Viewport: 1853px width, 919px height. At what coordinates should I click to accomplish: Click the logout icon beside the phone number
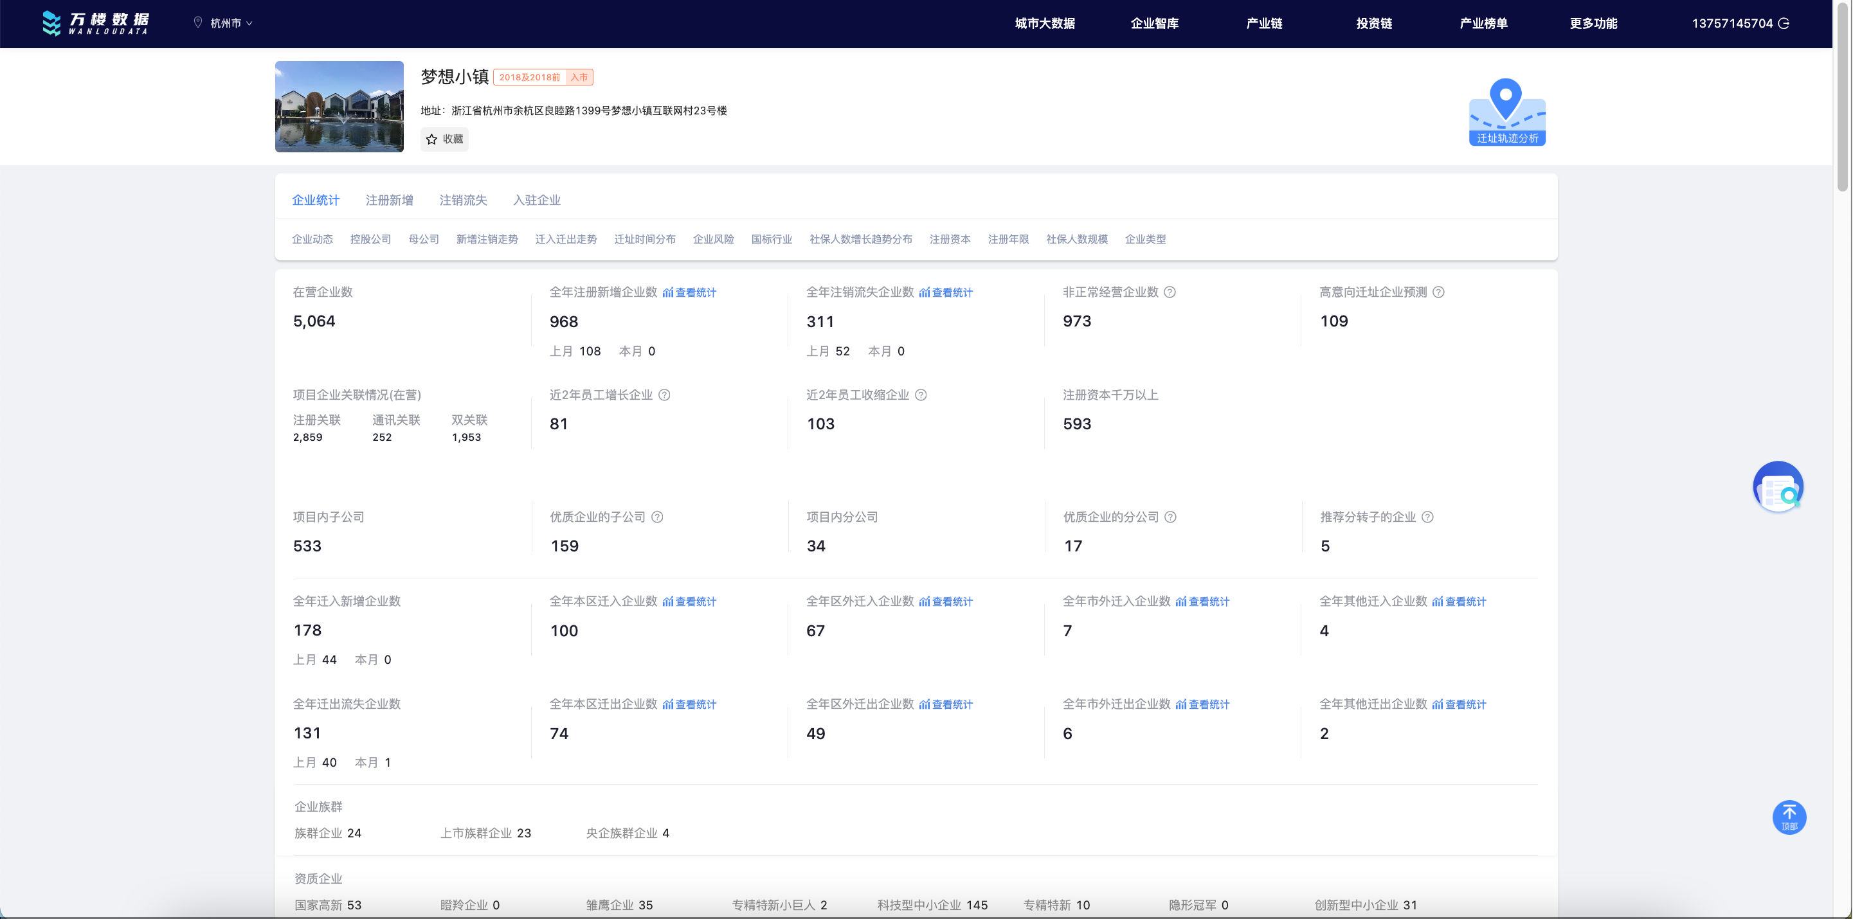(x=1784, y=24)
